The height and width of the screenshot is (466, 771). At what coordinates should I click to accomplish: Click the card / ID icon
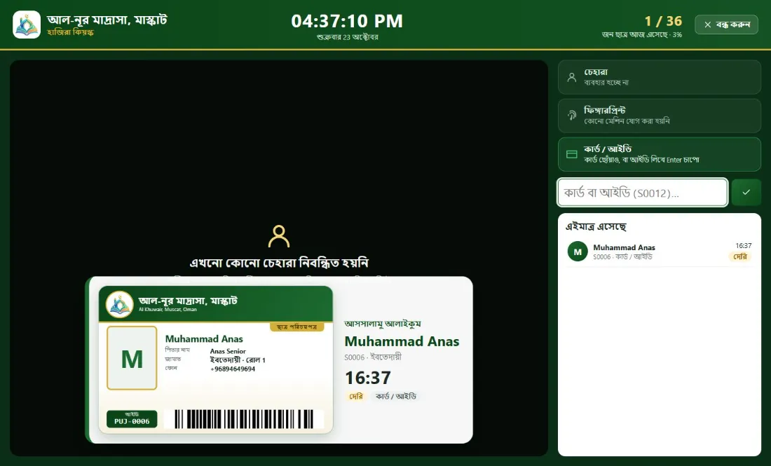click(571, 154)
